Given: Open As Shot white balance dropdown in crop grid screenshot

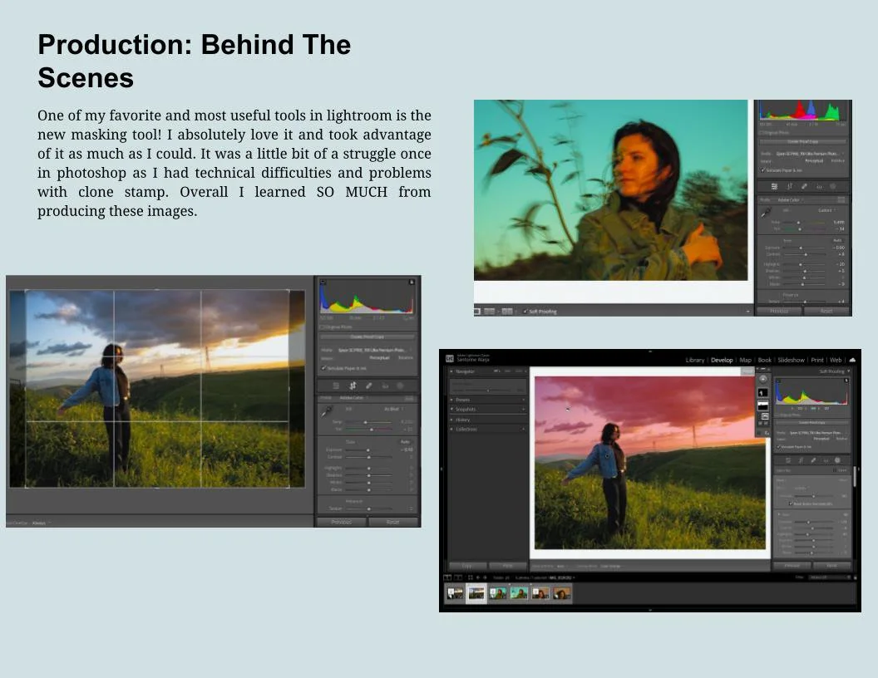Looking at the screenshot, I should (394, 409).
